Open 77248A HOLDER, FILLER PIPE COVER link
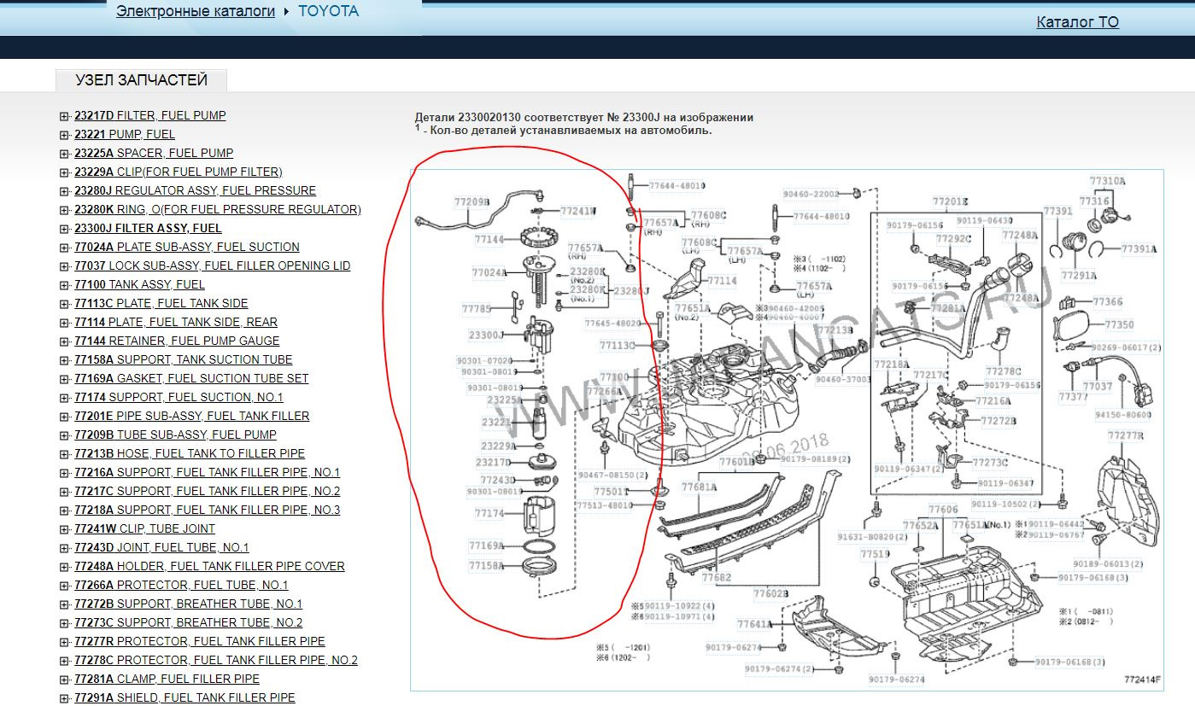The image size is (1195, 706). point(210,566)
